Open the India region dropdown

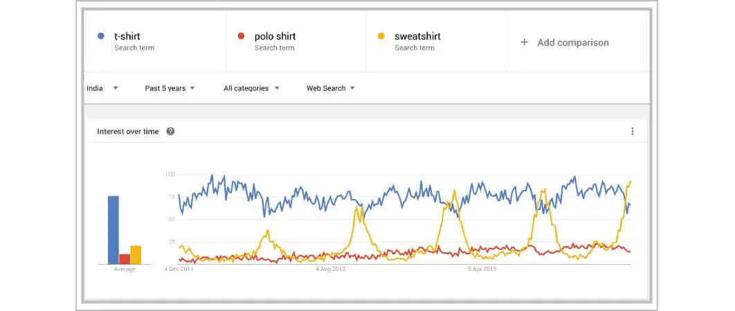[102, 88]
